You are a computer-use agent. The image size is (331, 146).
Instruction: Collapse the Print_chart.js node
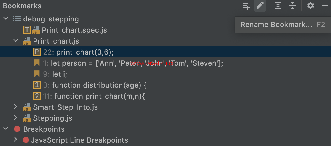tap(15, 41)
